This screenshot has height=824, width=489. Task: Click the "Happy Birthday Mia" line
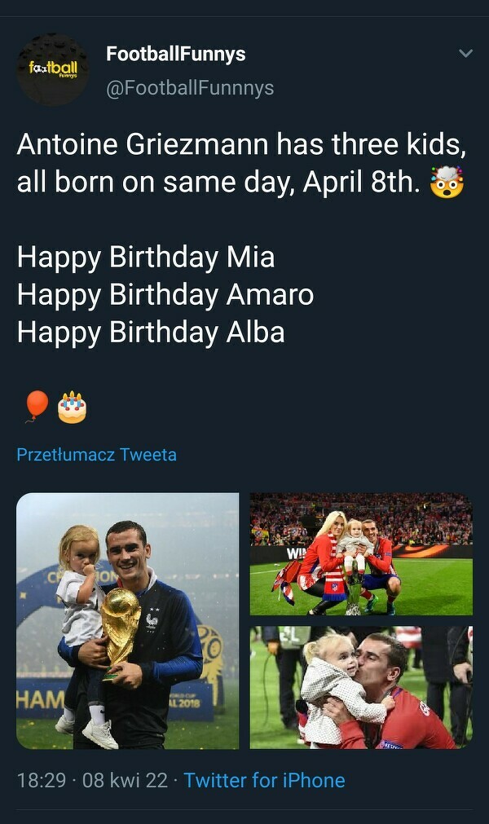coord(146,257)
